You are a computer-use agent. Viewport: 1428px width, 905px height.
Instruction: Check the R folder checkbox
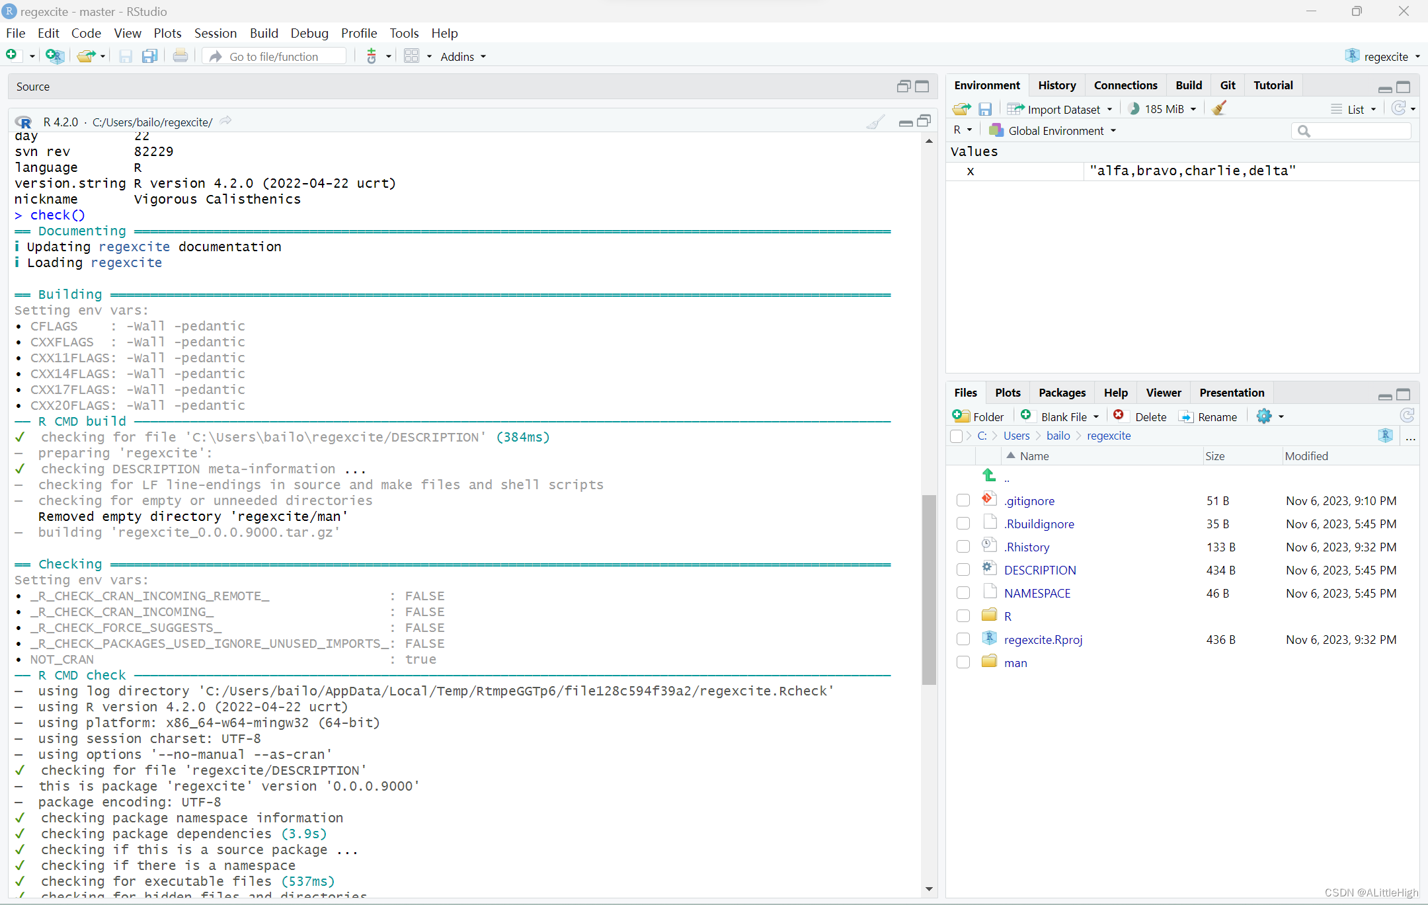963,616
